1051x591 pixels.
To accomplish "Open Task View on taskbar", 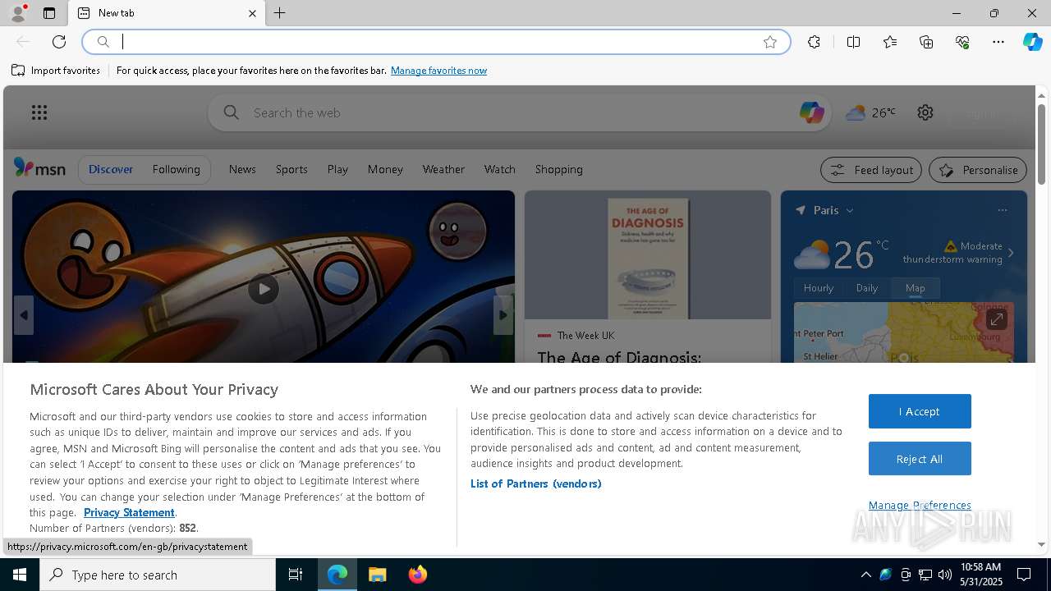I will [x=296, y=575].
